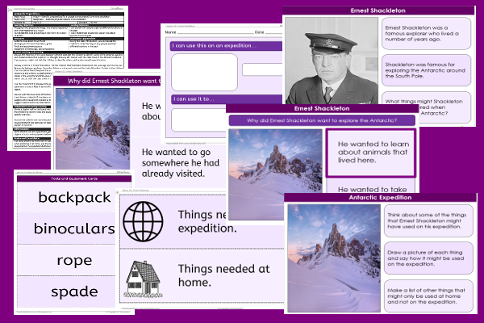Open mountain photo on Antarctic Expedition slide
The width and height of the screenshot is (484, 323).
(334, 258)
